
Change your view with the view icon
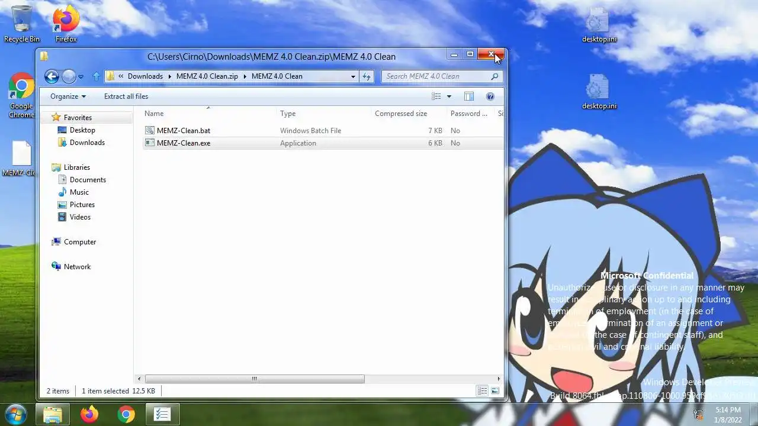(436, 96)
